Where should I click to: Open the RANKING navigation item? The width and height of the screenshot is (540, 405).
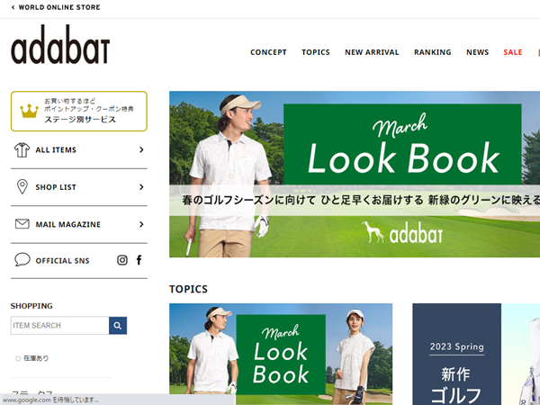coord(432,52)
